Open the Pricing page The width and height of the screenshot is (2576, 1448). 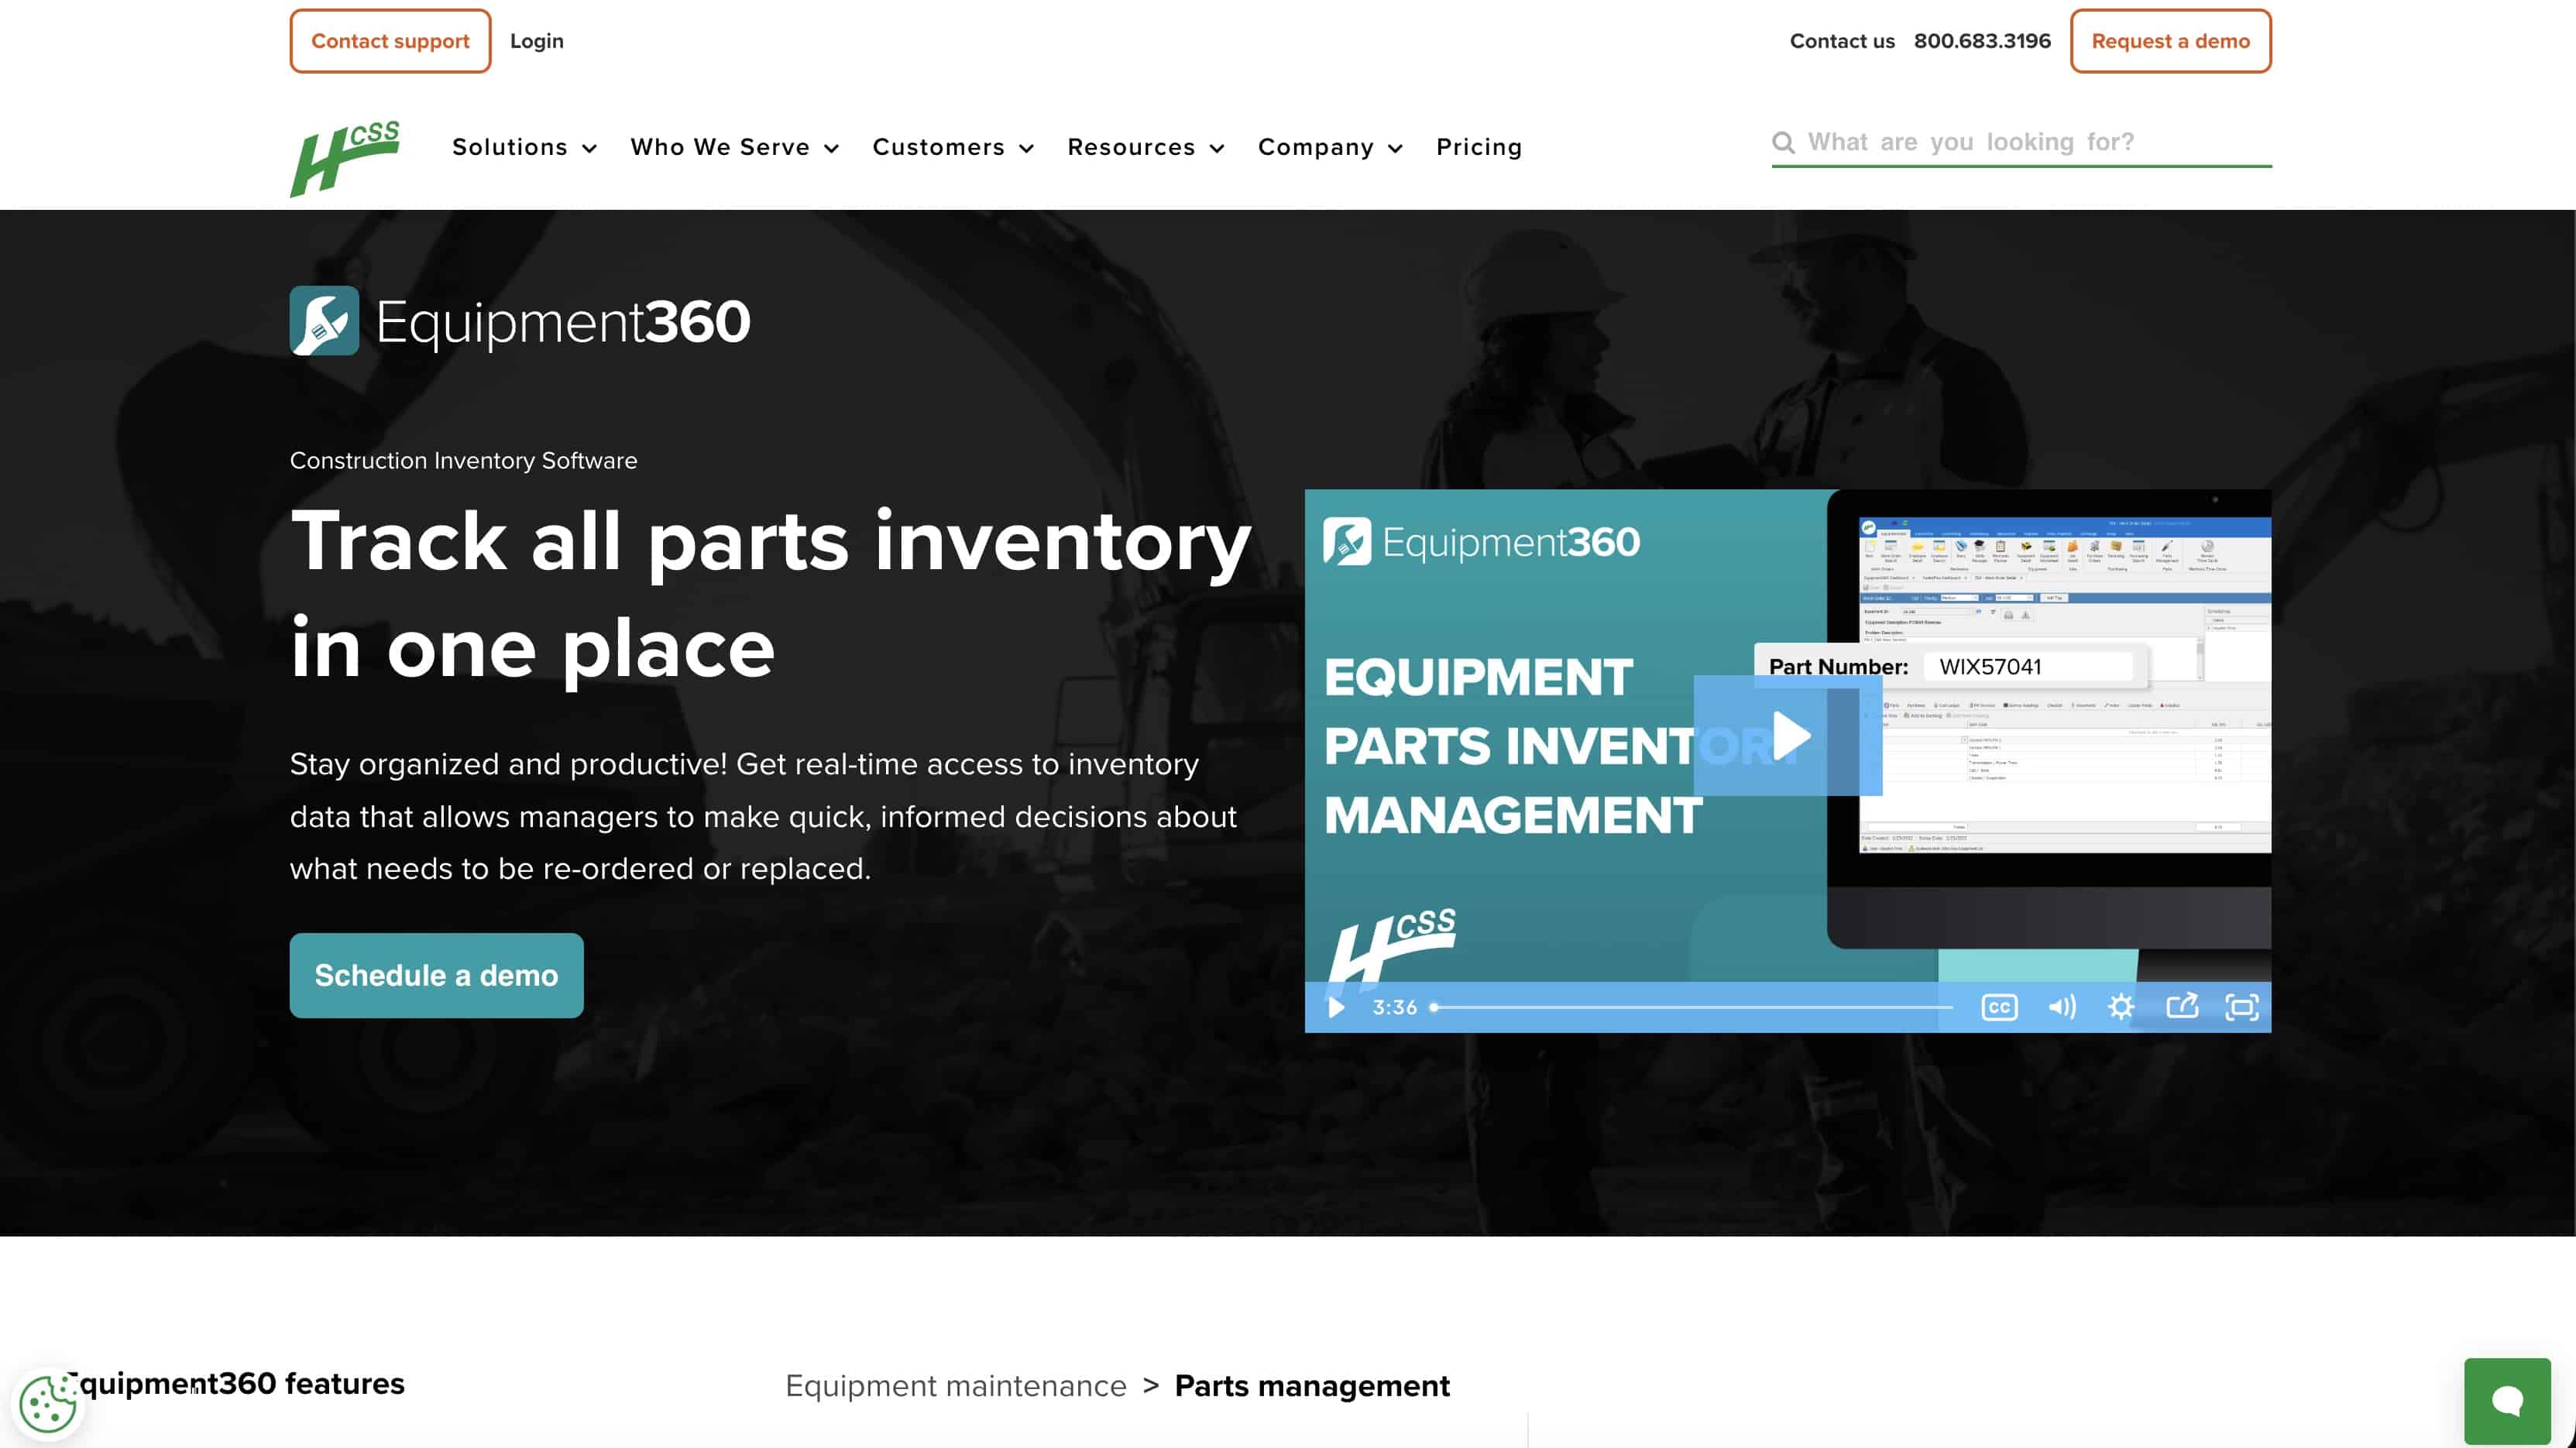coord(1479,147)
